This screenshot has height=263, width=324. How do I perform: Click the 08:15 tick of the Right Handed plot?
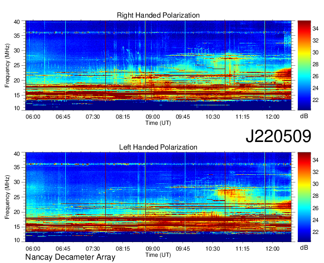pyautogui.click(x=123, y=117)
